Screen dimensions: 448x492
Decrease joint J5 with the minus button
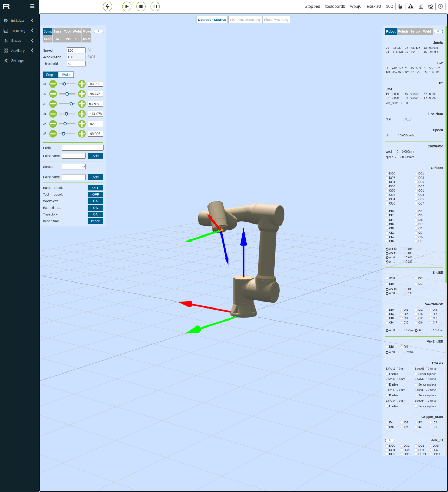[53, 124]
